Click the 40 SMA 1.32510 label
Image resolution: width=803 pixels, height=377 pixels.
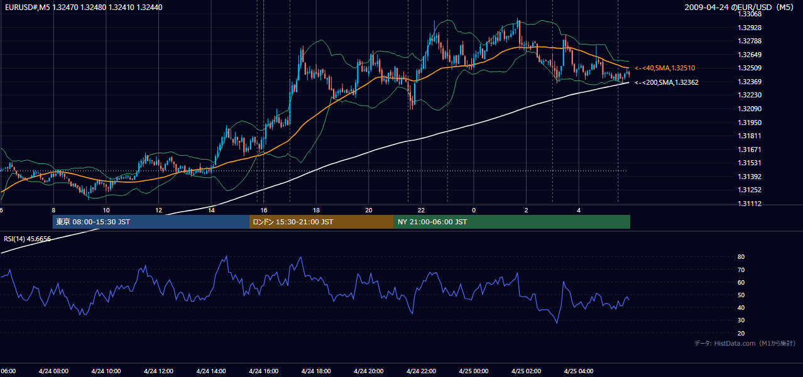coord(665,68)
